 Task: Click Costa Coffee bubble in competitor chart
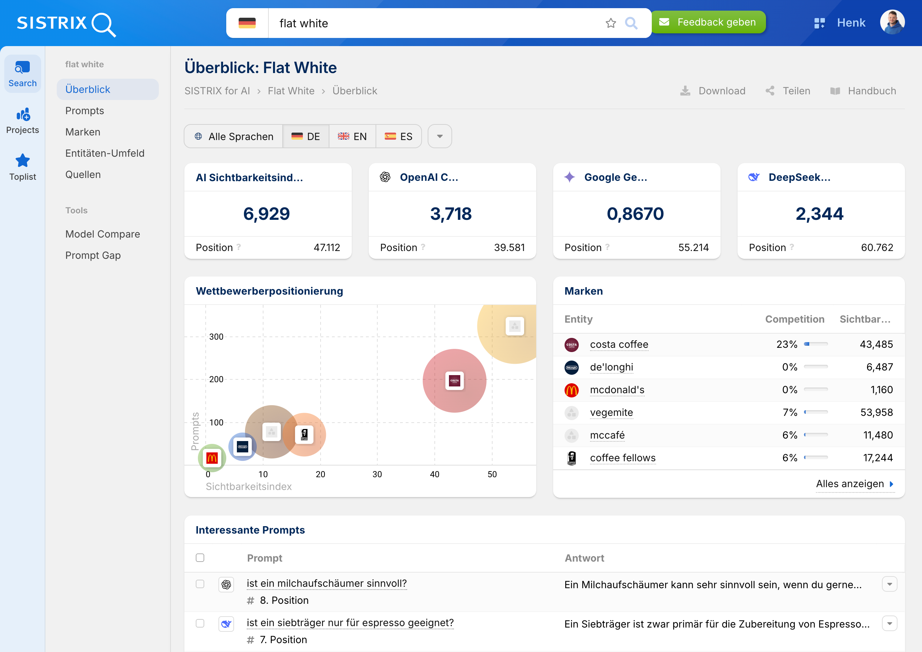454,380
